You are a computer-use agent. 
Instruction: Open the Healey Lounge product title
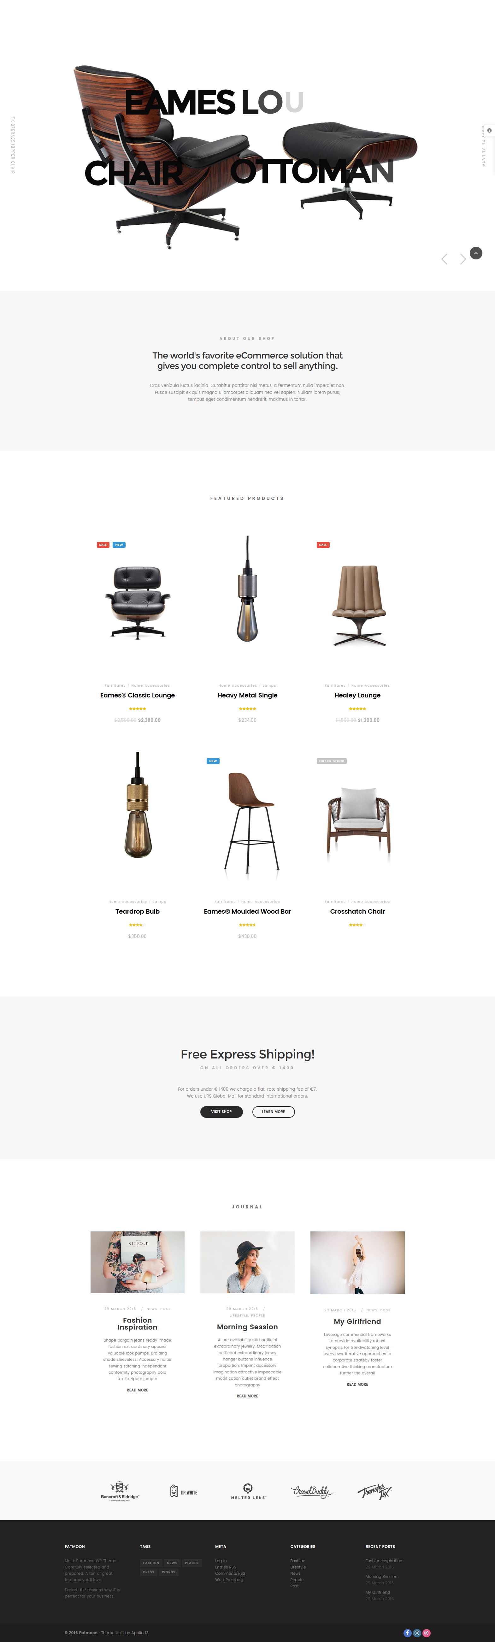tap(357, 695)
